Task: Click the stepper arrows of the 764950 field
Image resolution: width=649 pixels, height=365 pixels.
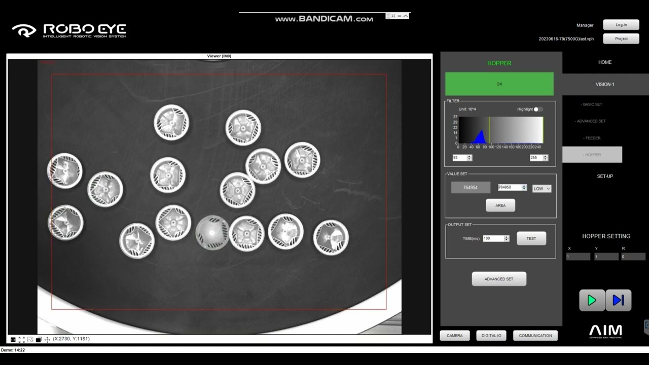Action: tap(524, 188)
